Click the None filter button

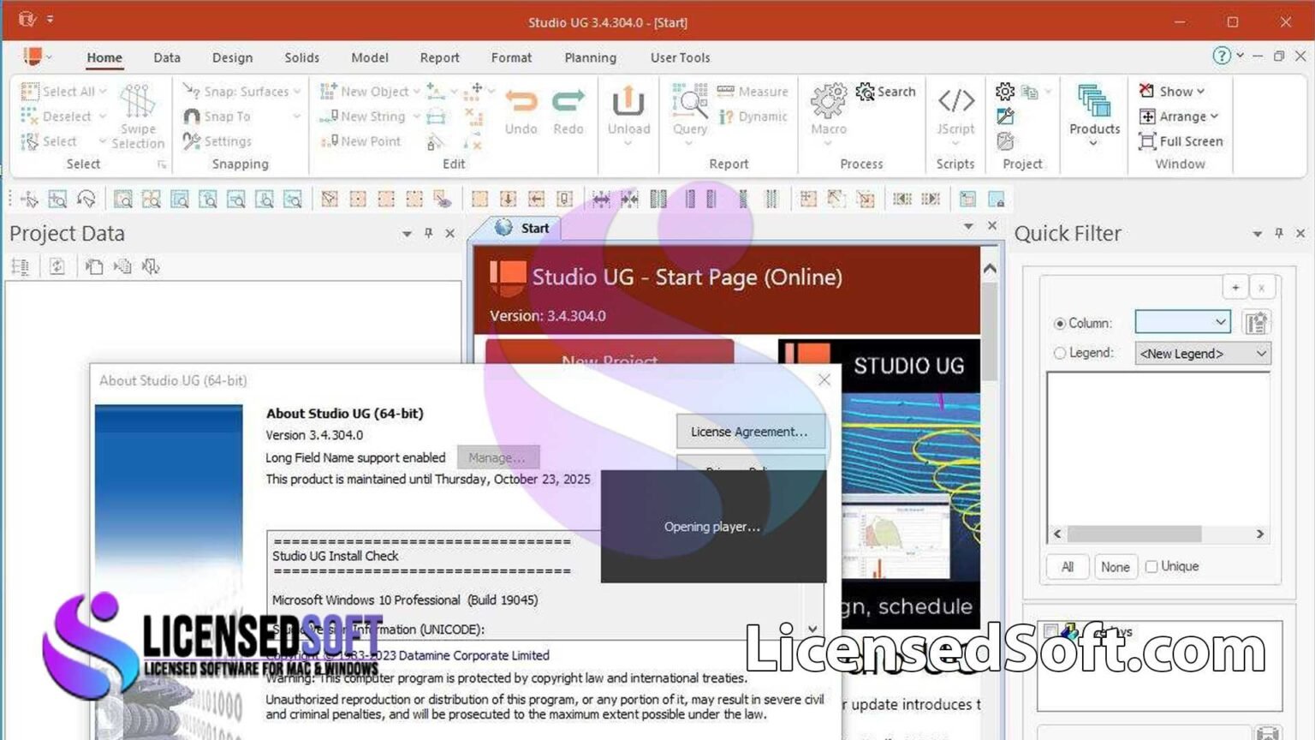point(1115,567)
